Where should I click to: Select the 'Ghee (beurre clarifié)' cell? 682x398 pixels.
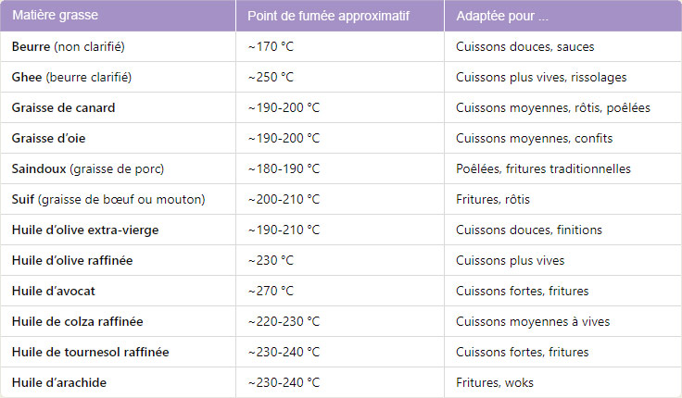tap(71, 77)
